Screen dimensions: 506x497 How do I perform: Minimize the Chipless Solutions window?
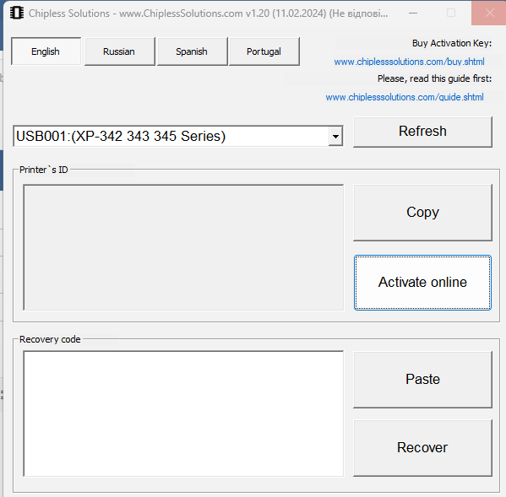point(413,14)
